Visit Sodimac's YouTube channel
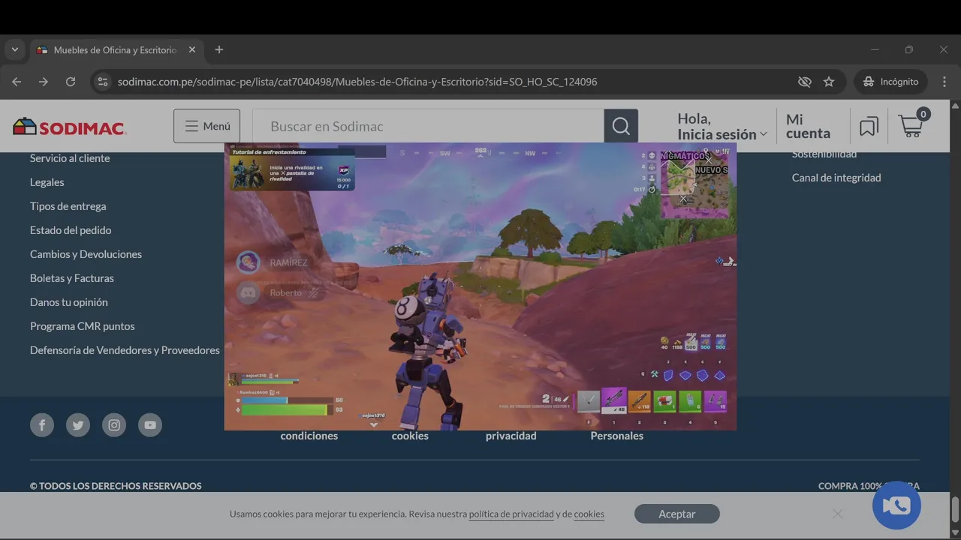 (x=150, y=425)
